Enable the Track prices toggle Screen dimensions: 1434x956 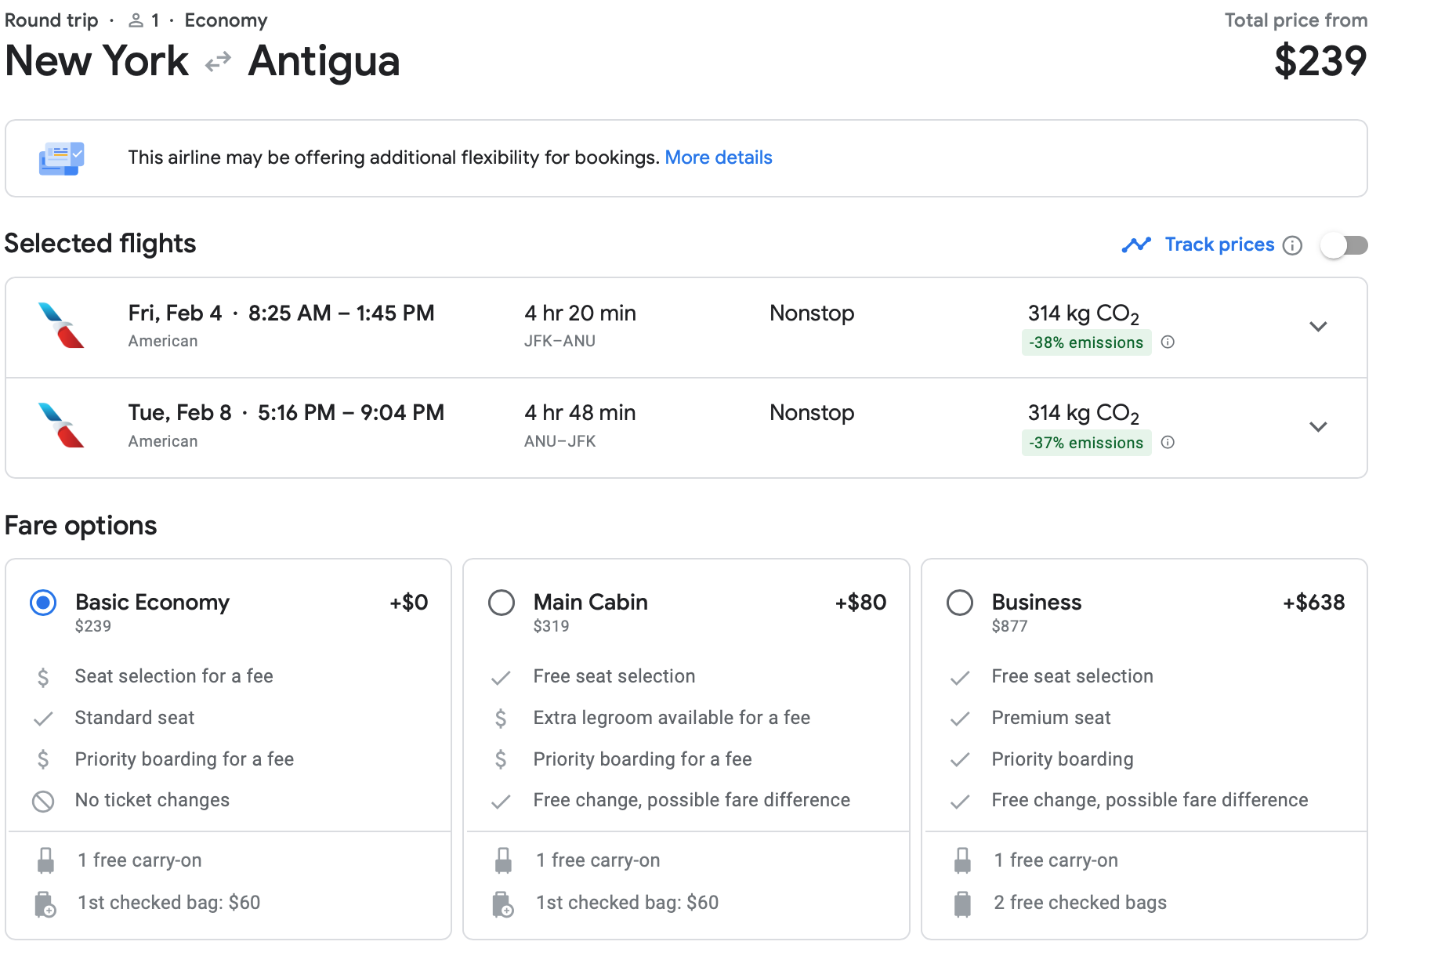point(1344,245)
